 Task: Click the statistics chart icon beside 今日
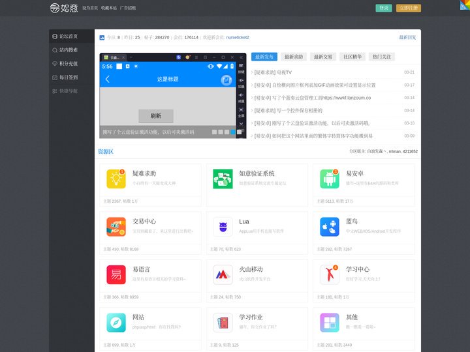pyautogui.click(x=102, y=37)
